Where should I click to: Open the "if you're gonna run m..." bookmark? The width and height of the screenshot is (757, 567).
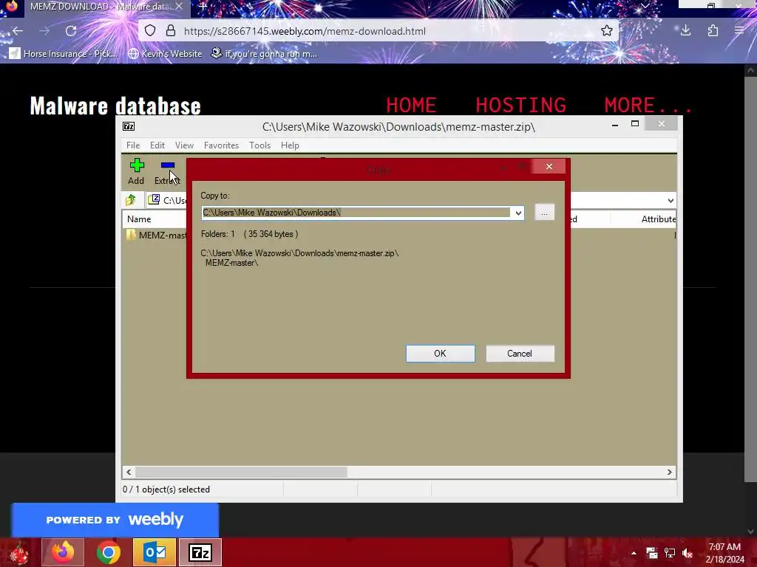(264, 53)
